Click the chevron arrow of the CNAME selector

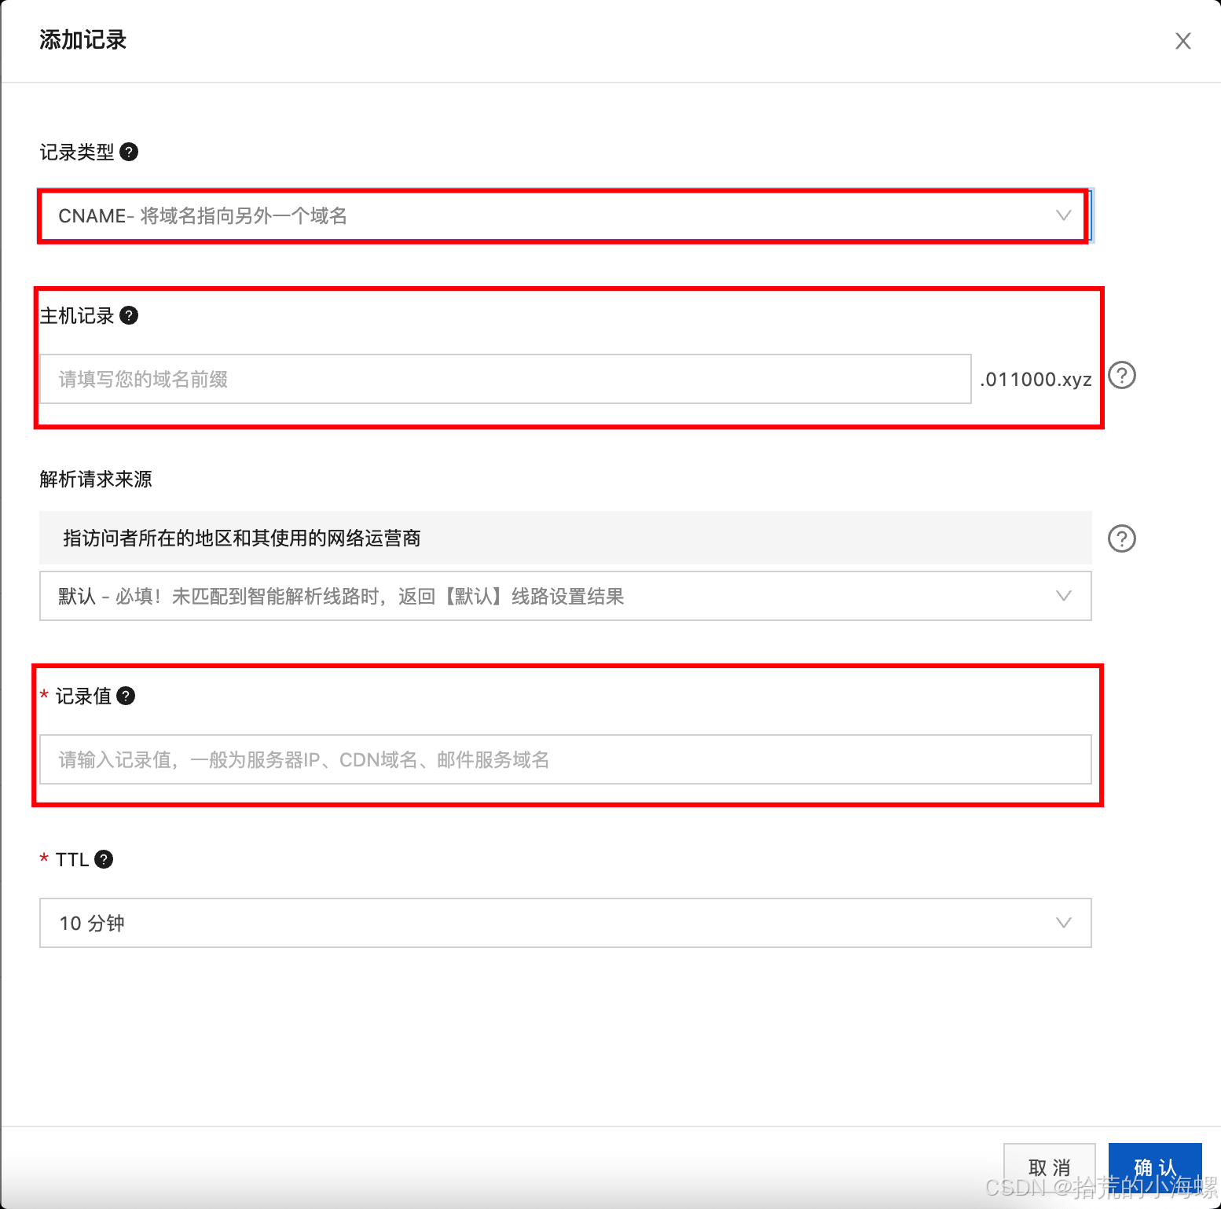click(1064, 215)
